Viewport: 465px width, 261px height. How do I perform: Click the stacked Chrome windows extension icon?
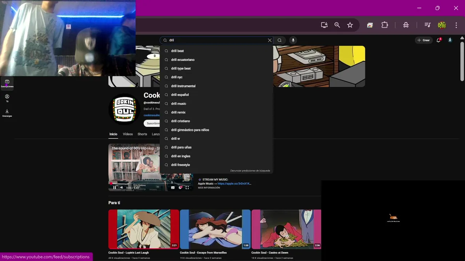coord(370,25)
